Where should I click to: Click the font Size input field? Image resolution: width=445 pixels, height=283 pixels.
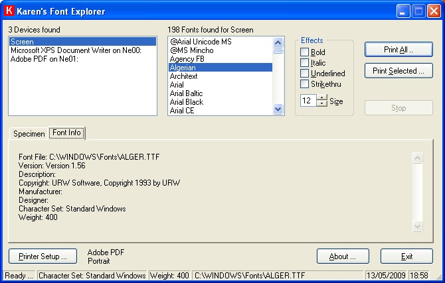[308, 101]
